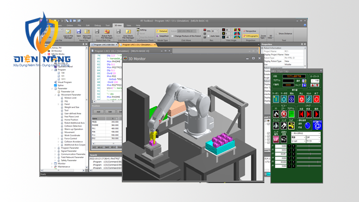This screenshot has width=359, height=202.
Task: Select Home Position parameter
Action: 71,119
